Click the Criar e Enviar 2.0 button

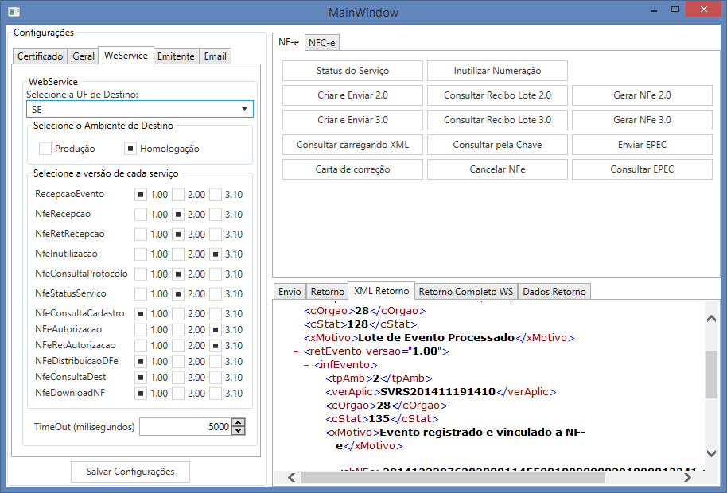pos(352,95)
